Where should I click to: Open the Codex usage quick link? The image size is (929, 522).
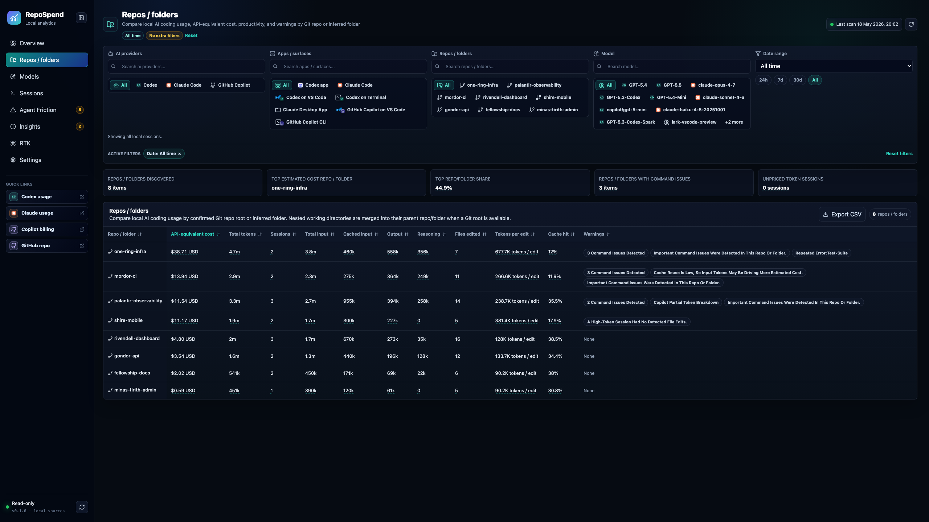(47, 197)
